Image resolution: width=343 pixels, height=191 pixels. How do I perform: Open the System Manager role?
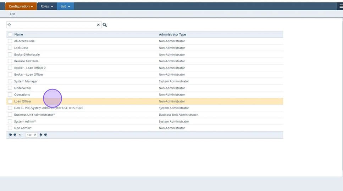pyautogui.click(x=26, y=81)
